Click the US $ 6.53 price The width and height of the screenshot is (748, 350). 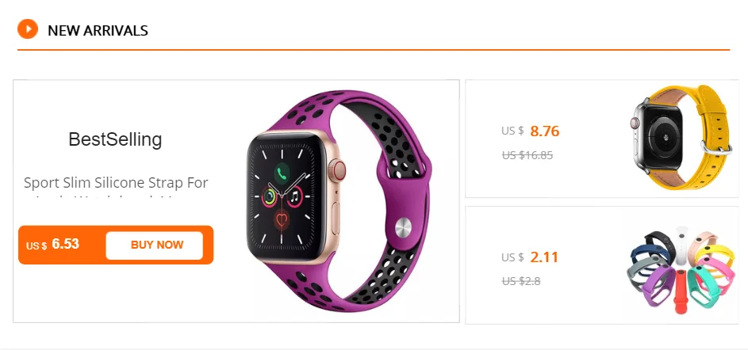pyautogui.click(x=52, y=245)
